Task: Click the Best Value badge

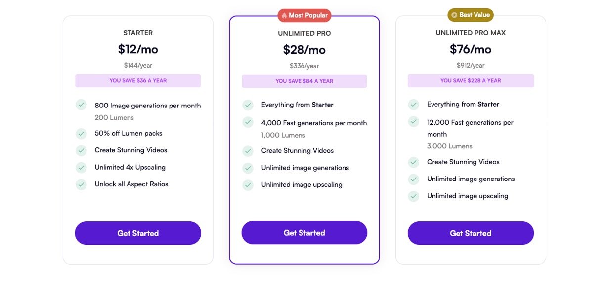Action: pyautogui.click(x=471, y=15)
